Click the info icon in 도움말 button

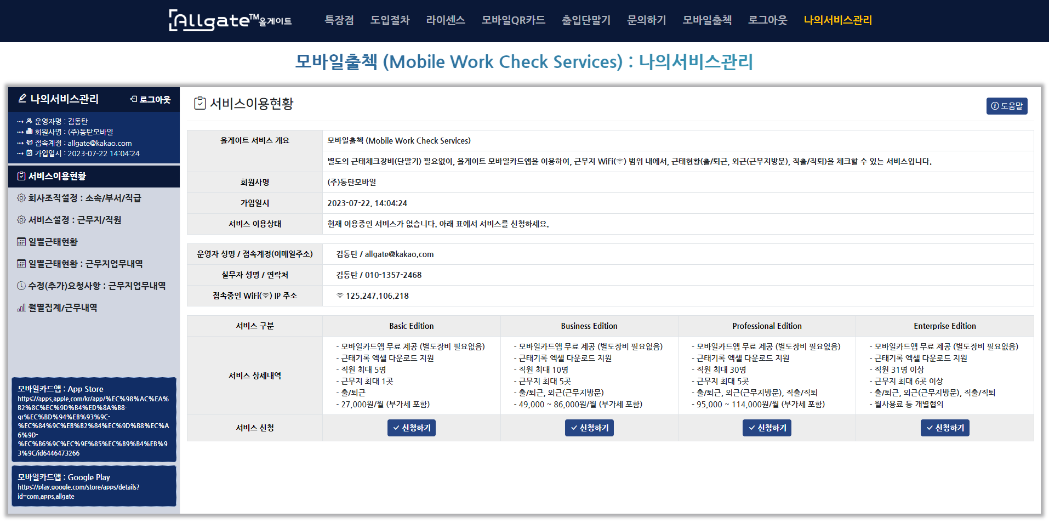[x=995, y=106]
